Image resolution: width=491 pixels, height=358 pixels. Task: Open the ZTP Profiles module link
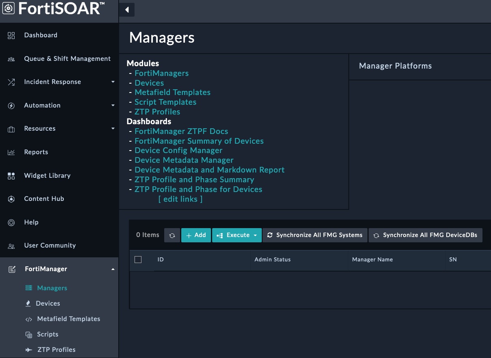[157, 112]
